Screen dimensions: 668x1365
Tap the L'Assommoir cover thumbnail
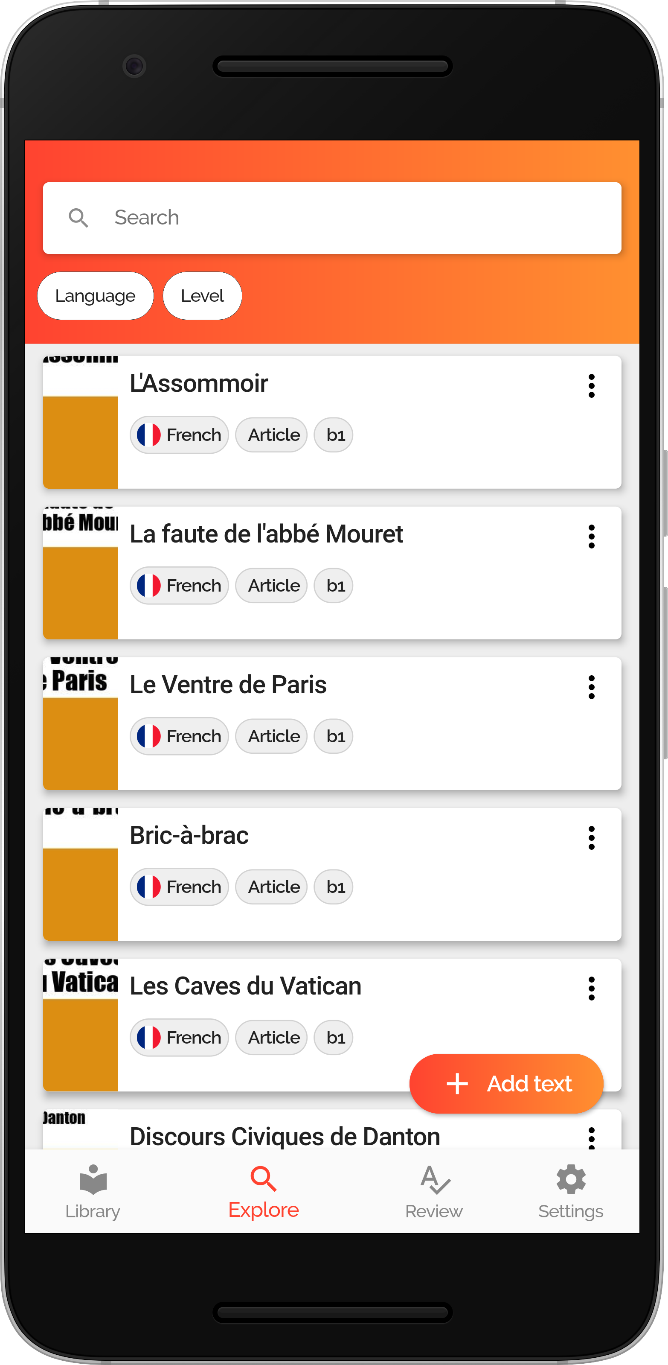pyautogui.click(x=81, y=422)
